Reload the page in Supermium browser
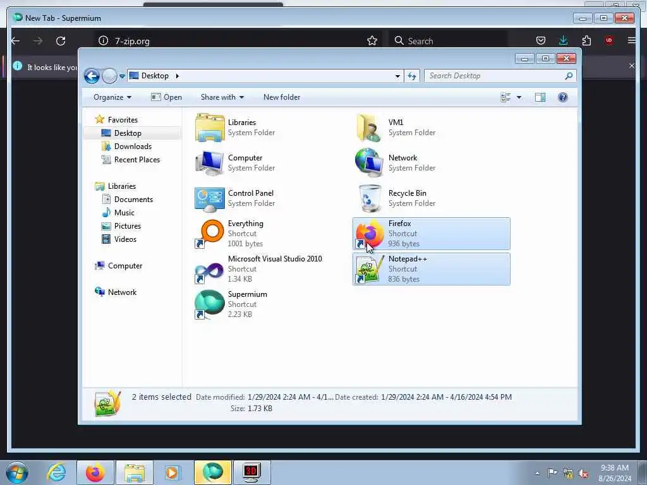647x485 pixels. [x=61, y=41]
